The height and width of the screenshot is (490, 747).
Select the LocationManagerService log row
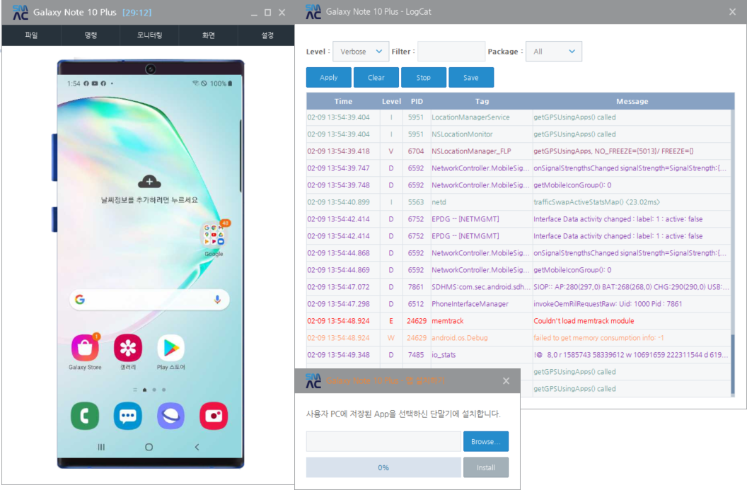click(x=519, y=117)
